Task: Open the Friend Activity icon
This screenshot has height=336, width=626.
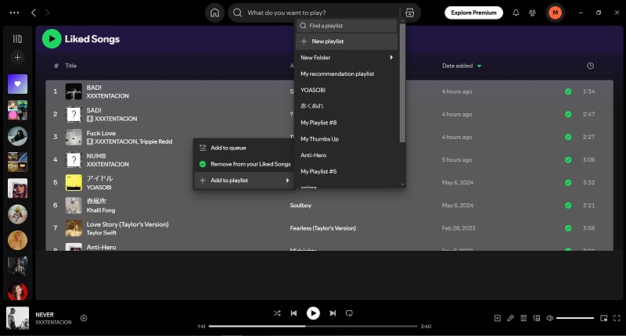Action: (x=533, y=13)
